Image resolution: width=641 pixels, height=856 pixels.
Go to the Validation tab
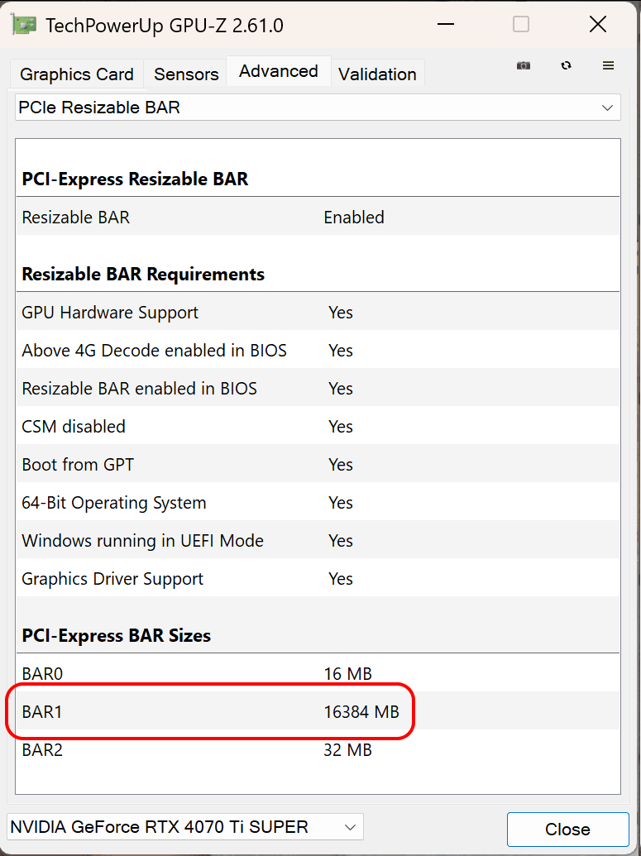(x=377, y=74)
